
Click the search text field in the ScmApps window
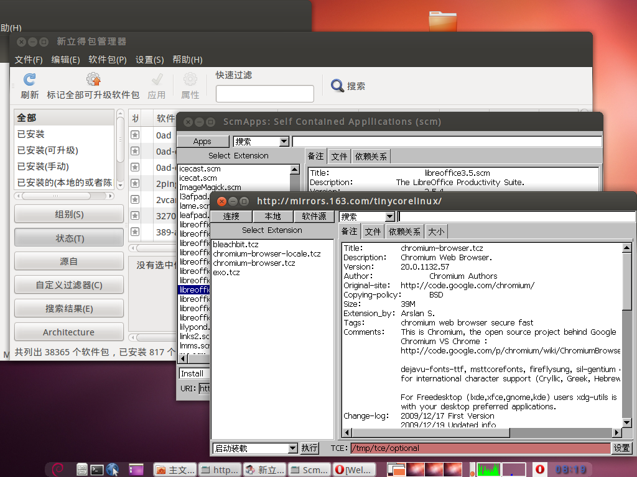447,142
